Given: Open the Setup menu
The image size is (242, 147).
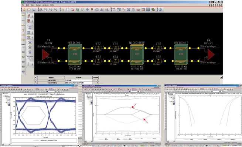Looking at the screenshot, I should tap(38, 5).
